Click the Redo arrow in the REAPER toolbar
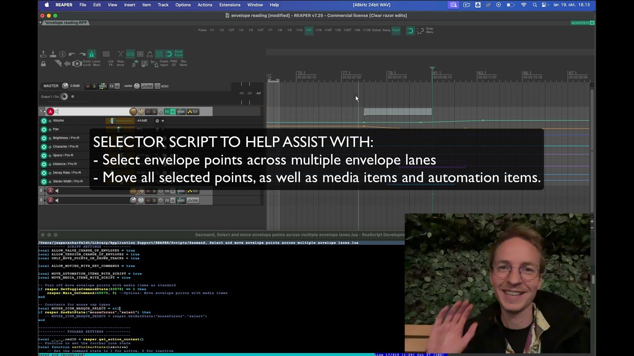Viewport: 634px width, 356px height. click(x=82, y=54)
